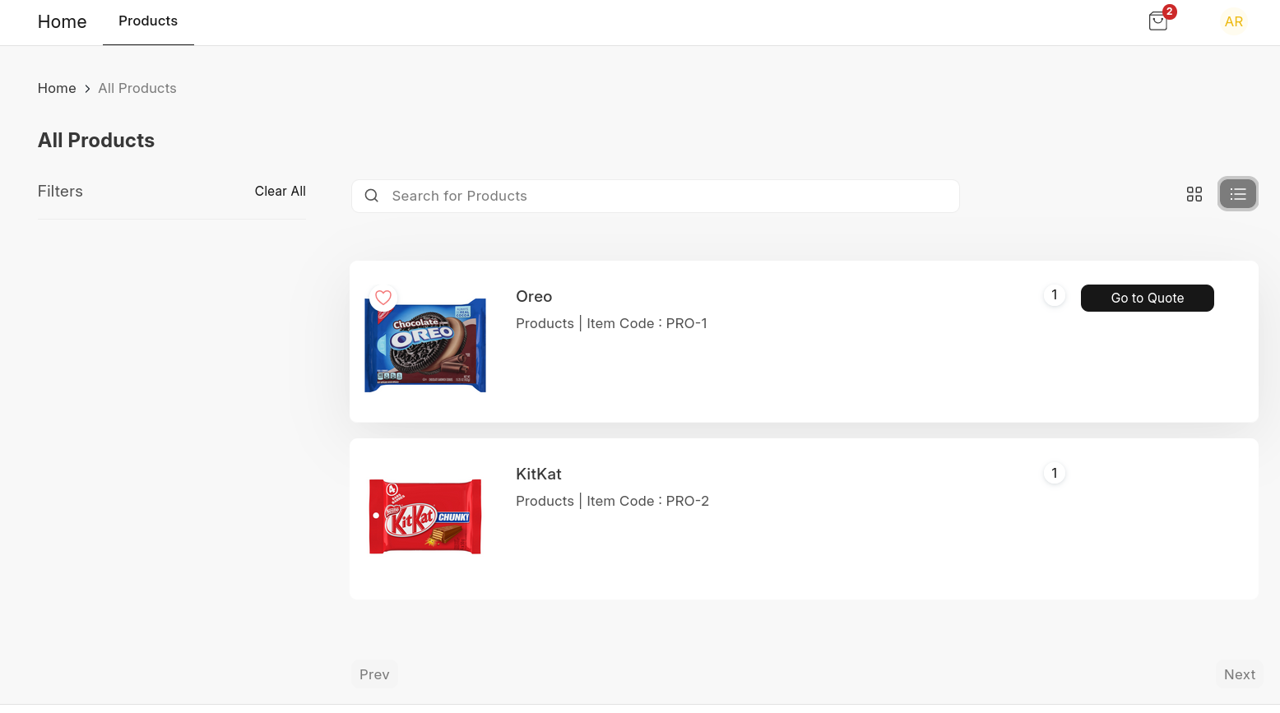Go to the Prev page
Image resolution: width=1280 pixels, height=713 pixels.
[374, 674]
